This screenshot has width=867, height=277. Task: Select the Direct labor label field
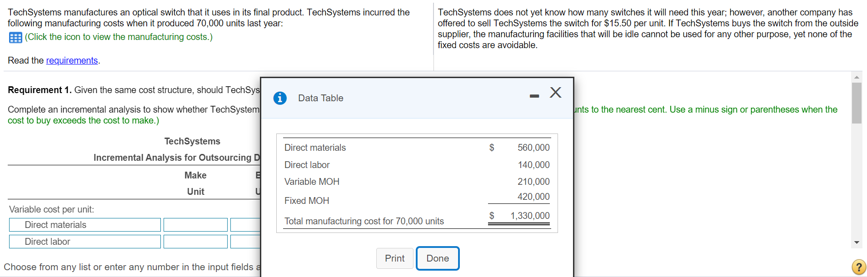[85, 242]
